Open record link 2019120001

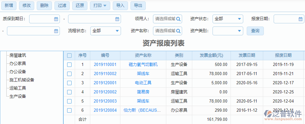[105, 83]
